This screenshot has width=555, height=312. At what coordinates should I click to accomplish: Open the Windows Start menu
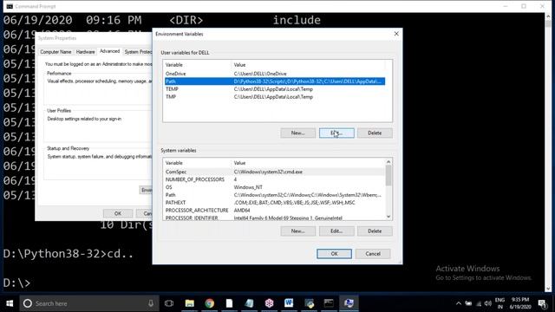[10, 303]
